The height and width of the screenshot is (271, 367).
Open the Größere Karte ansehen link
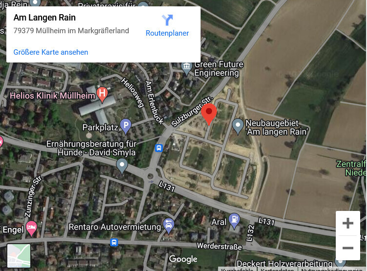[x=51, y=52]
